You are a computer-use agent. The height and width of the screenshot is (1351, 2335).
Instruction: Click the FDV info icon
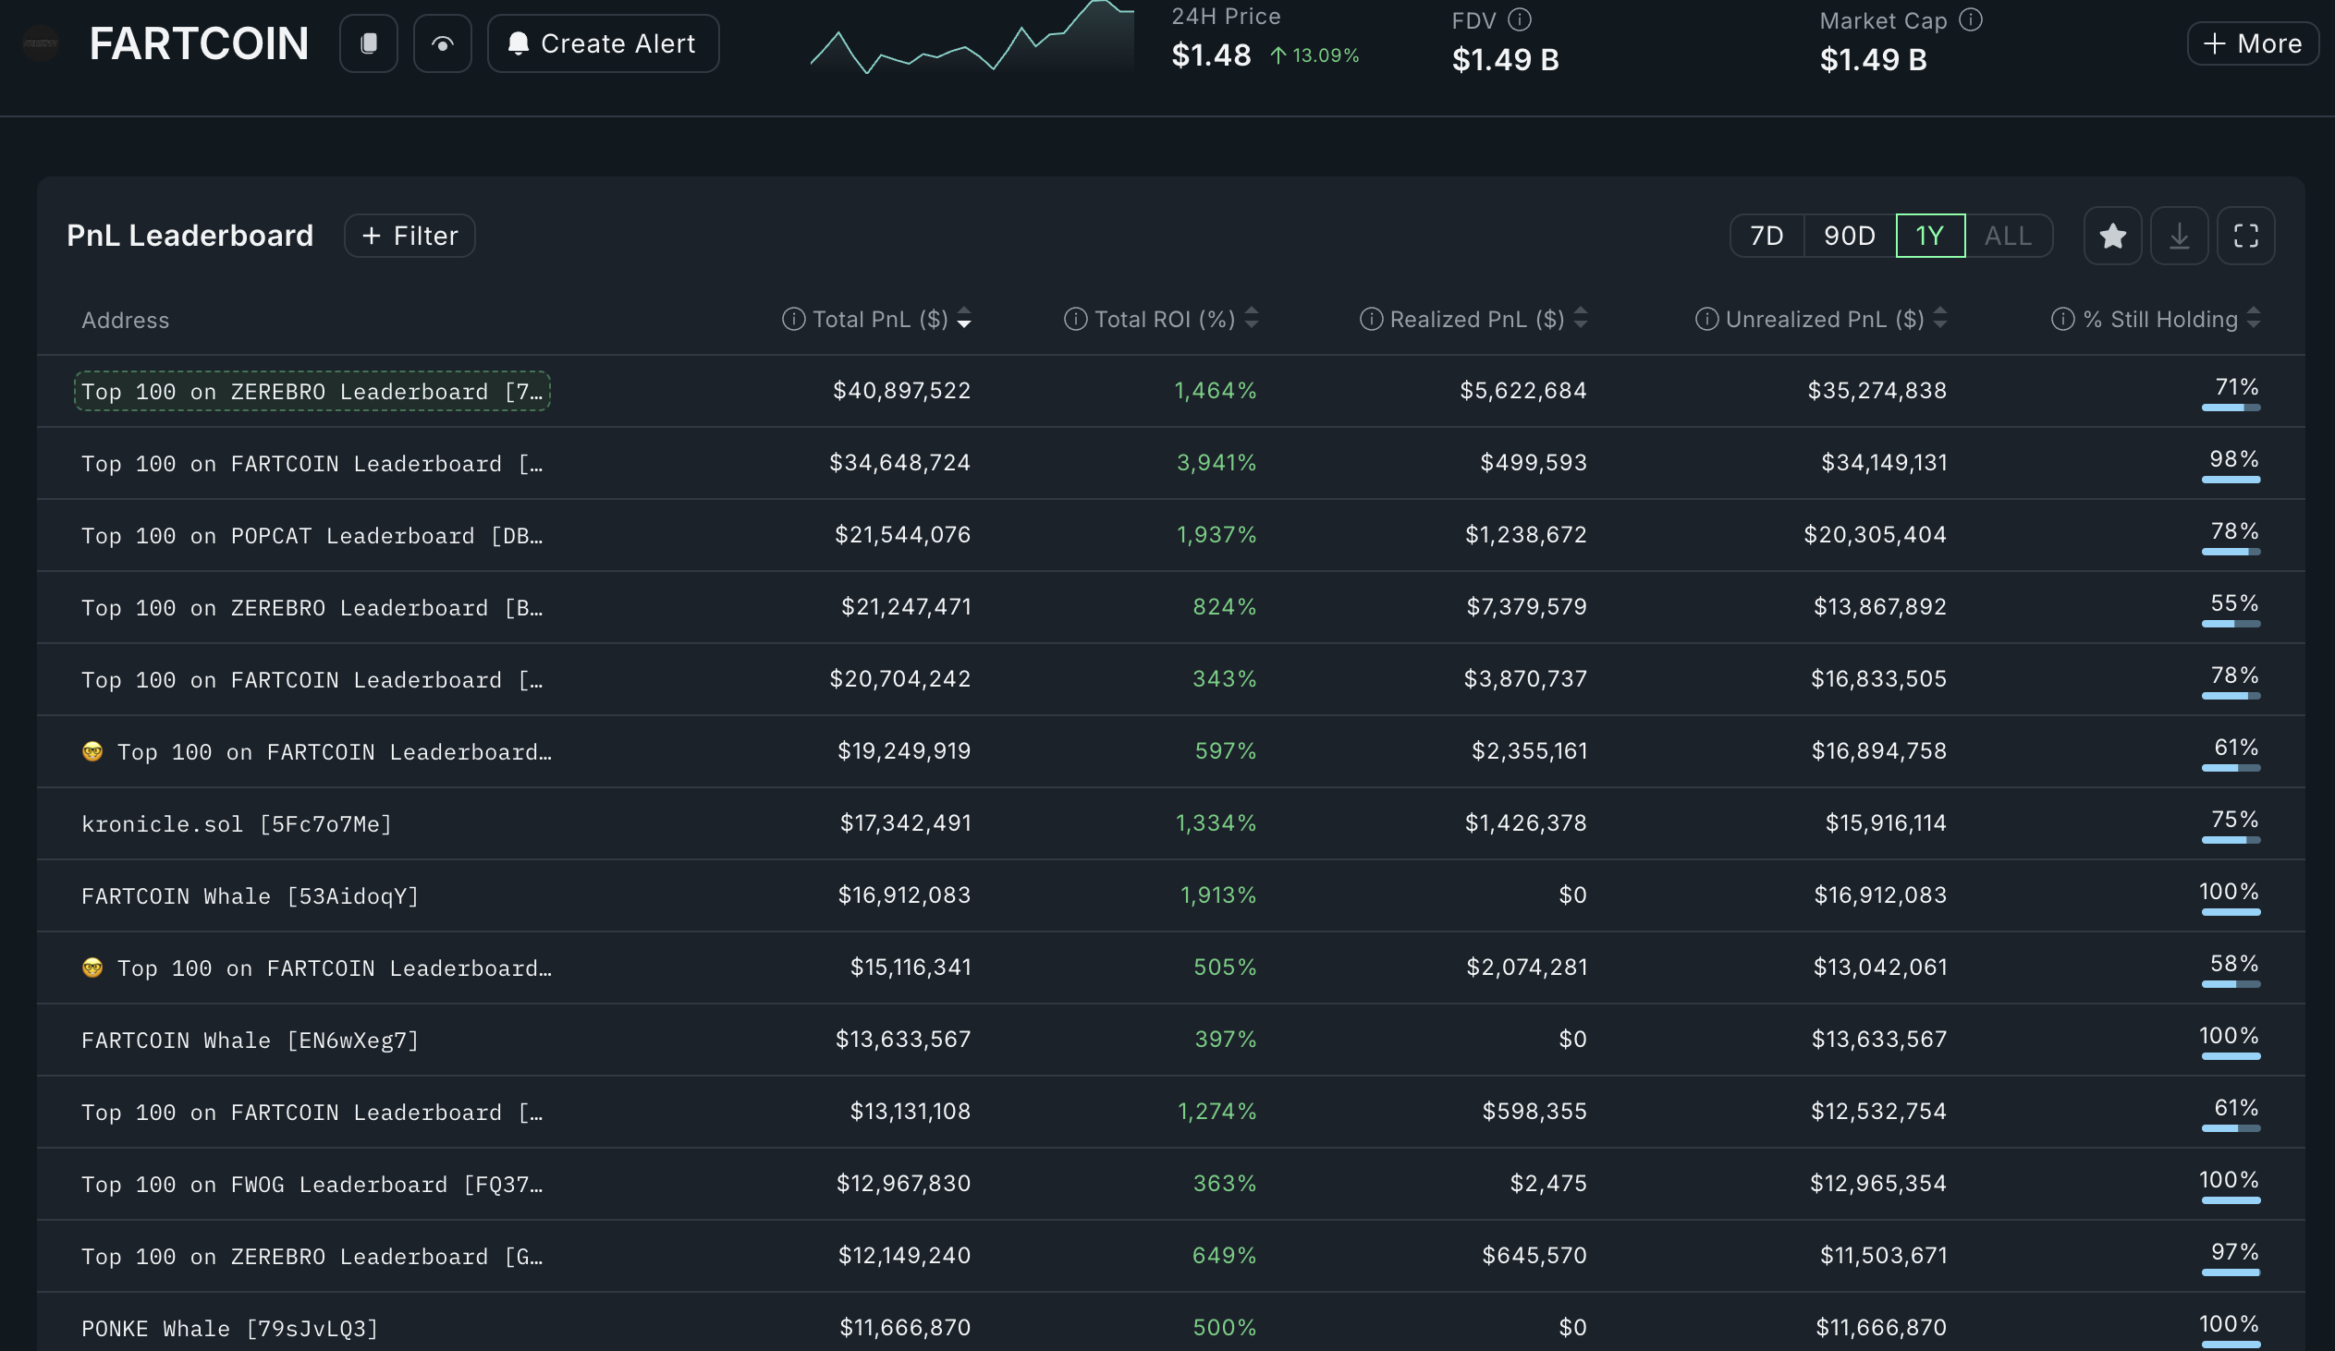click(x=1520, y=19)
